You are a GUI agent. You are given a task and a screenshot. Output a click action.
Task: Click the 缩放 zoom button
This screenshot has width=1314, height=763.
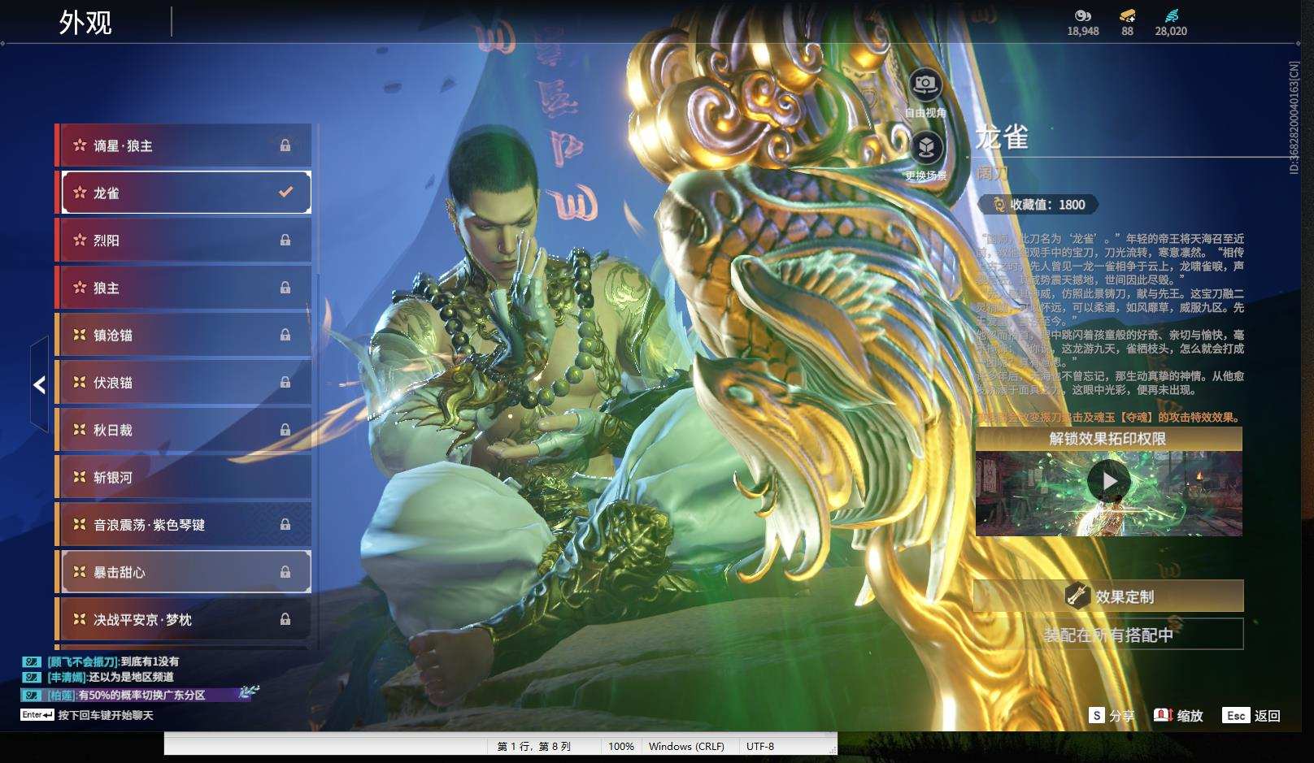tap(1178, 715)
